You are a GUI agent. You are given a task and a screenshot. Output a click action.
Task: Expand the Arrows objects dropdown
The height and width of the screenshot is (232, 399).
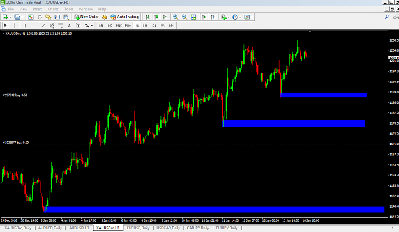91,26
